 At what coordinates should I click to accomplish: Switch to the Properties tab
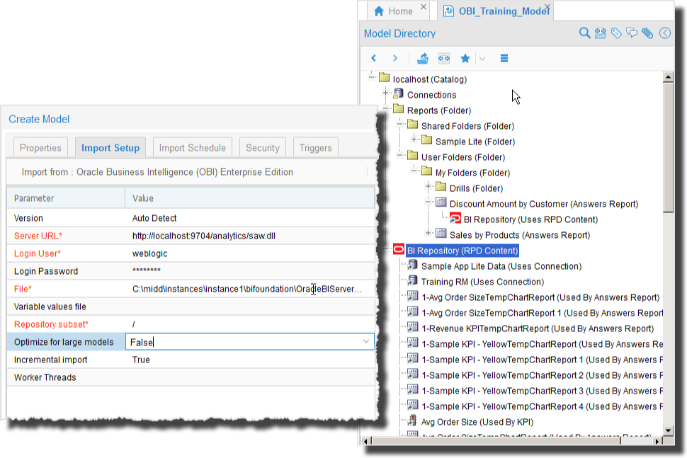[40, 148]
